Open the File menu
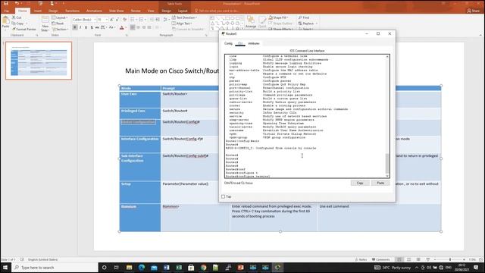Viewport: 485px width, 273px height. click(x=7, y=11)
